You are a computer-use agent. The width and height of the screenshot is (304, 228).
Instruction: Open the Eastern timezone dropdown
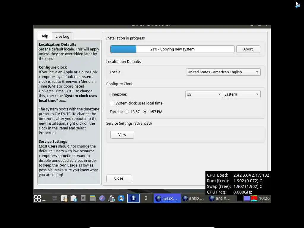(242, 94)
